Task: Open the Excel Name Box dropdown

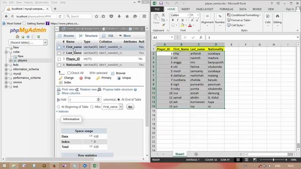Action: click(172, 38)
